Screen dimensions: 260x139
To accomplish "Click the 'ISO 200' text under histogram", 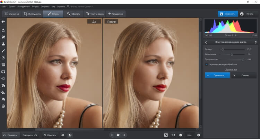I will pos(208,36).
